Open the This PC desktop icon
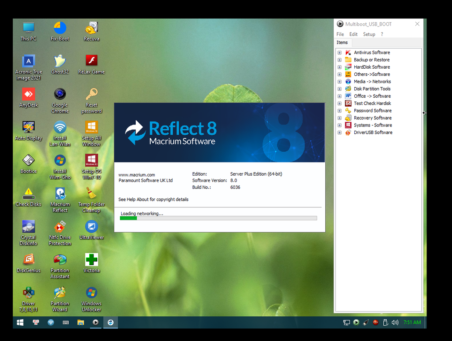 pos(29,32)
